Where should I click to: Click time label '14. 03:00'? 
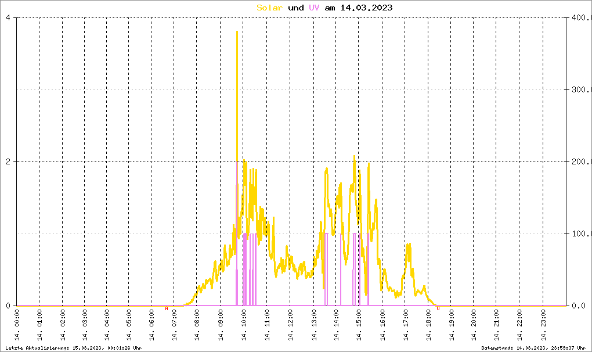(85, 325)
